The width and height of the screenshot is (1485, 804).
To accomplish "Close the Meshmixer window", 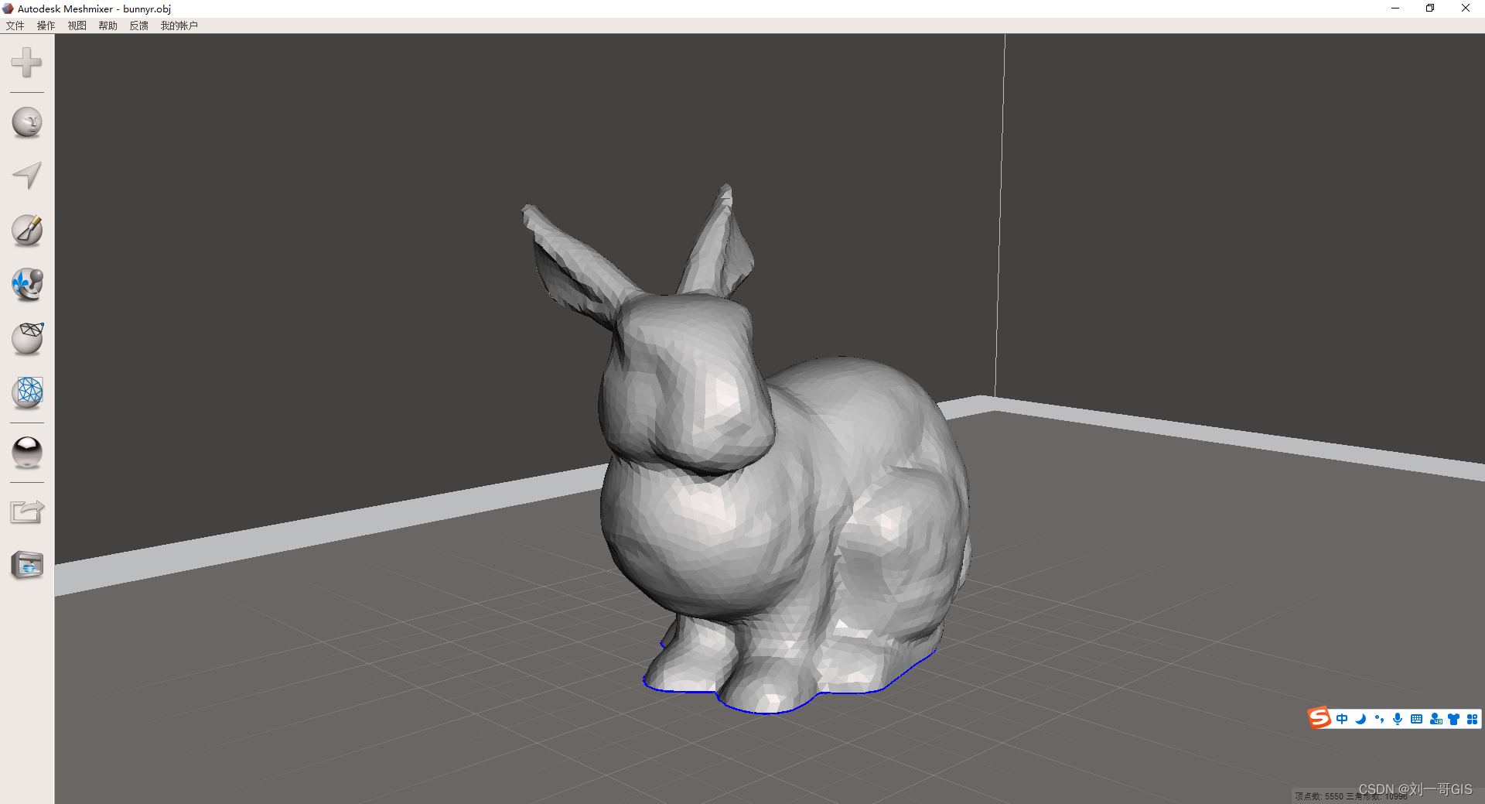I will point(1466,9).
